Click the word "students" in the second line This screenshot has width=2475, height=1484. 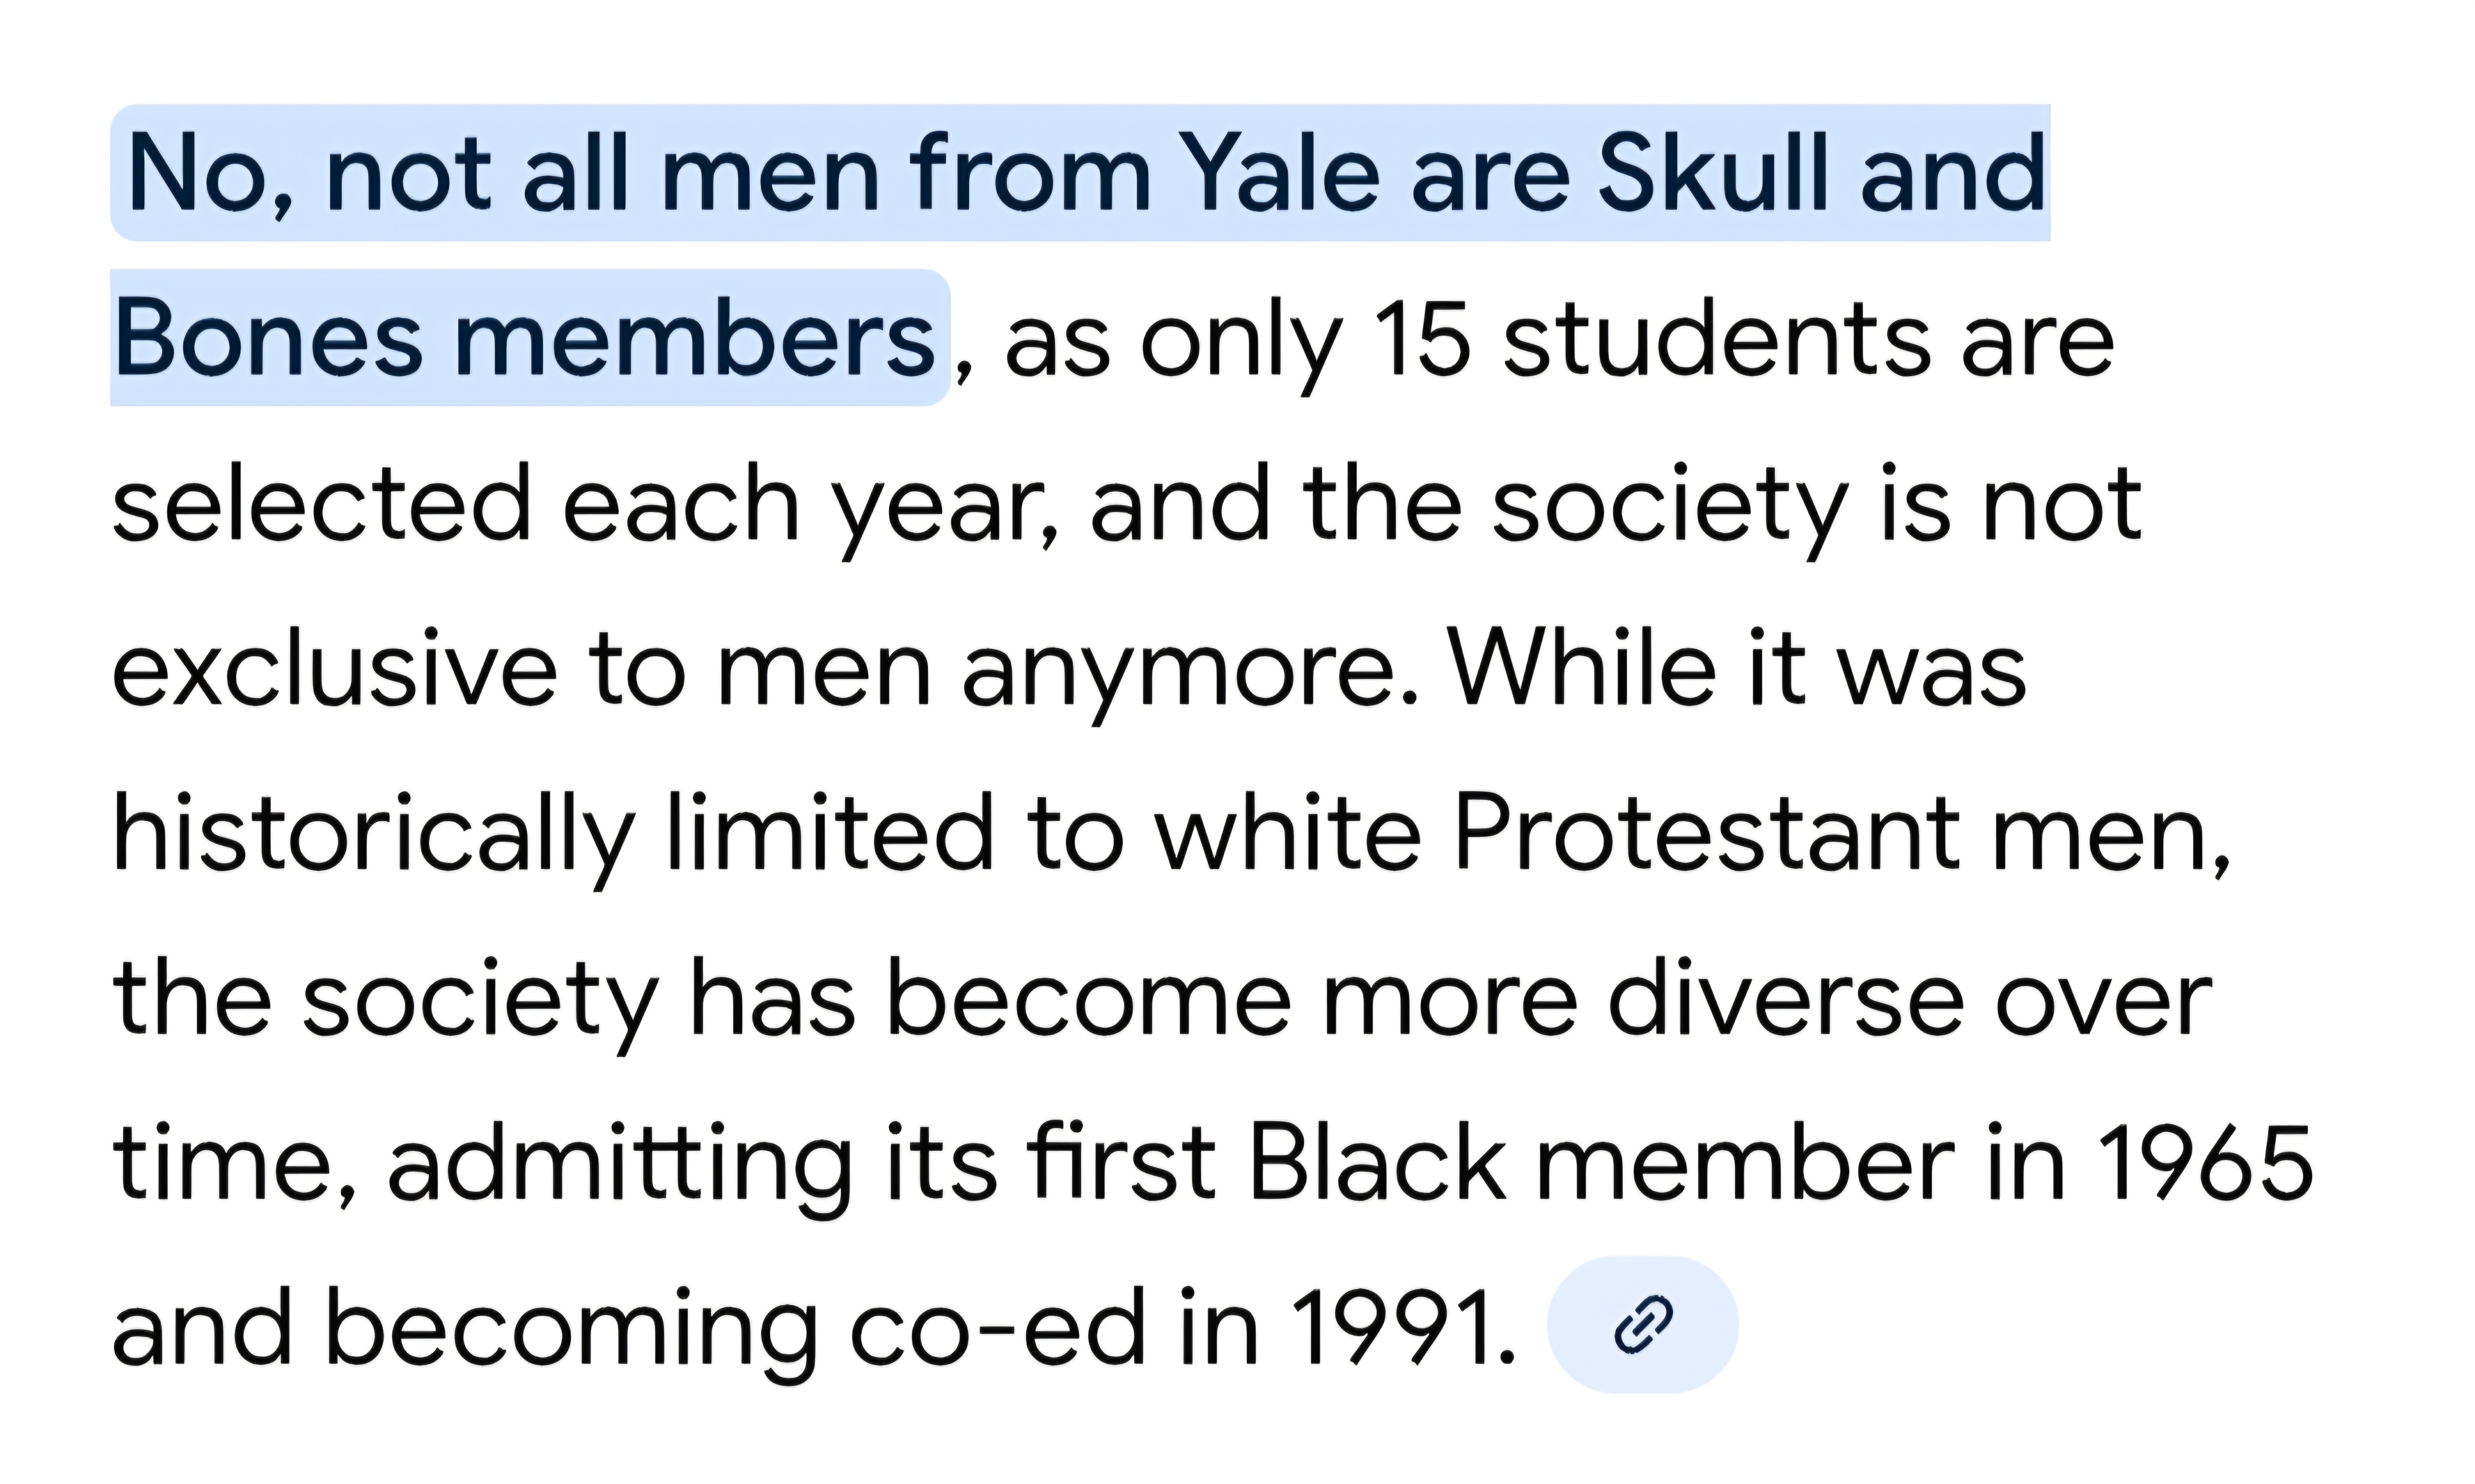1716,340
